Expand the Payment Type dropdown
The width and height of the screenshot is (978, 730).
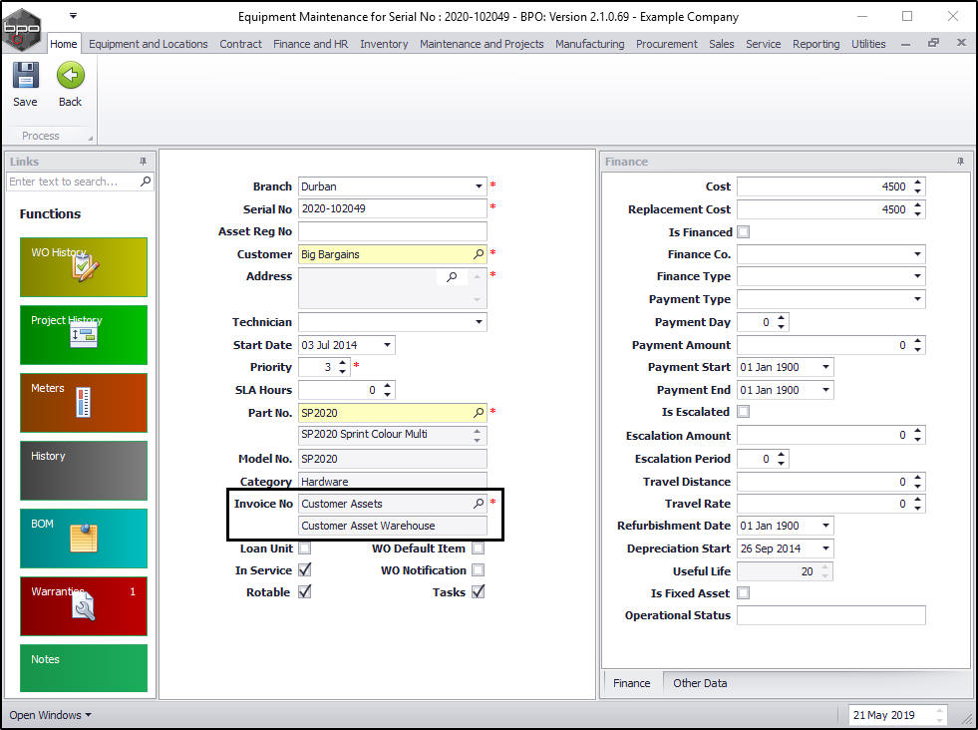click(916, 299)
